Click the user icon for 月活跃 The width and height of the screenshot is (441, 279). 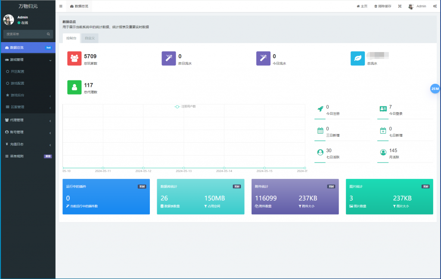[x=383, y=153]
